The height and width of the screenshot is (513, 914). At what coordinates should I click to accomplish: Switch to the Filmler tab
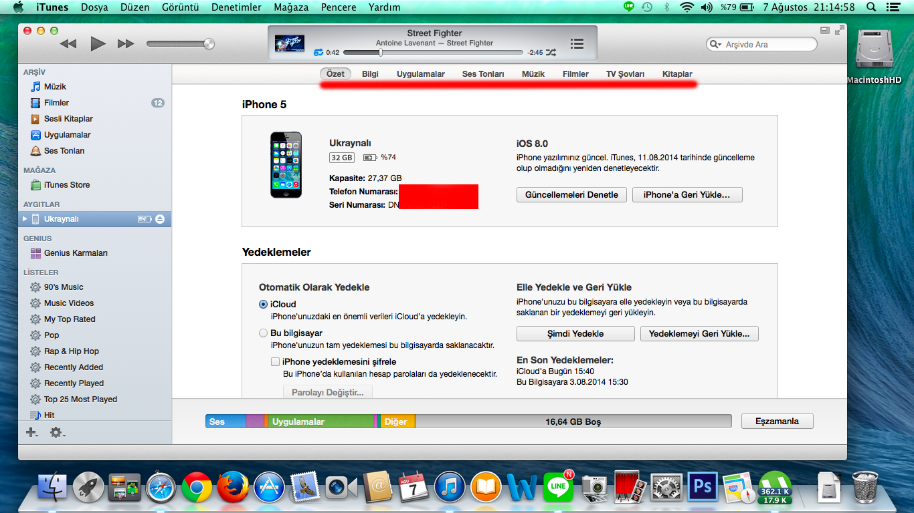[575, 74]
